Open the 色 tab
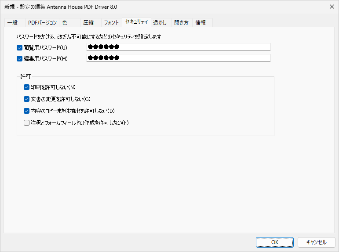Image resolution: width=339 pixels, height=252 pixels. click(65, 23)
